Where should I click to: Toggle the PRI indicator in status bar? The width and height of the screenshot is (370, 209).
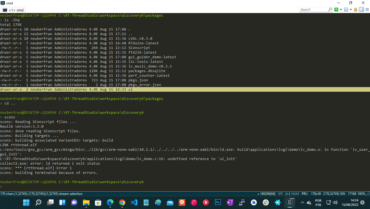coord(304,194)
